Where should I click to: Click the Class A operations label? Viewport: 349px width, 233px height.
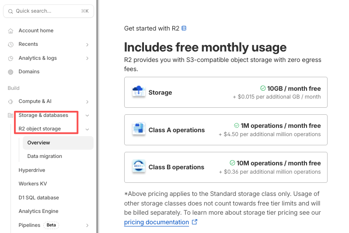click(x=177, y=130)
